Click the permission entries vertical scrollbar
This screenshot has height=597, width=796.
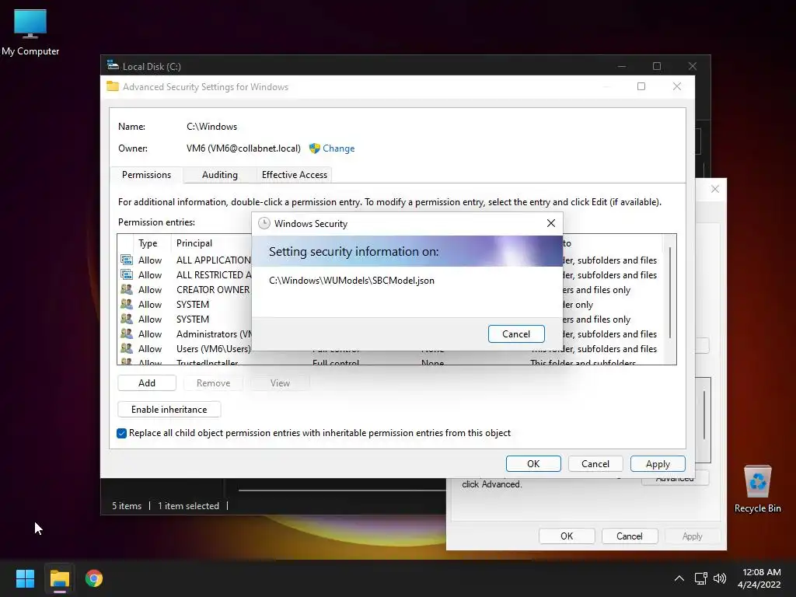pyautogui.click(x=670, y=292)
